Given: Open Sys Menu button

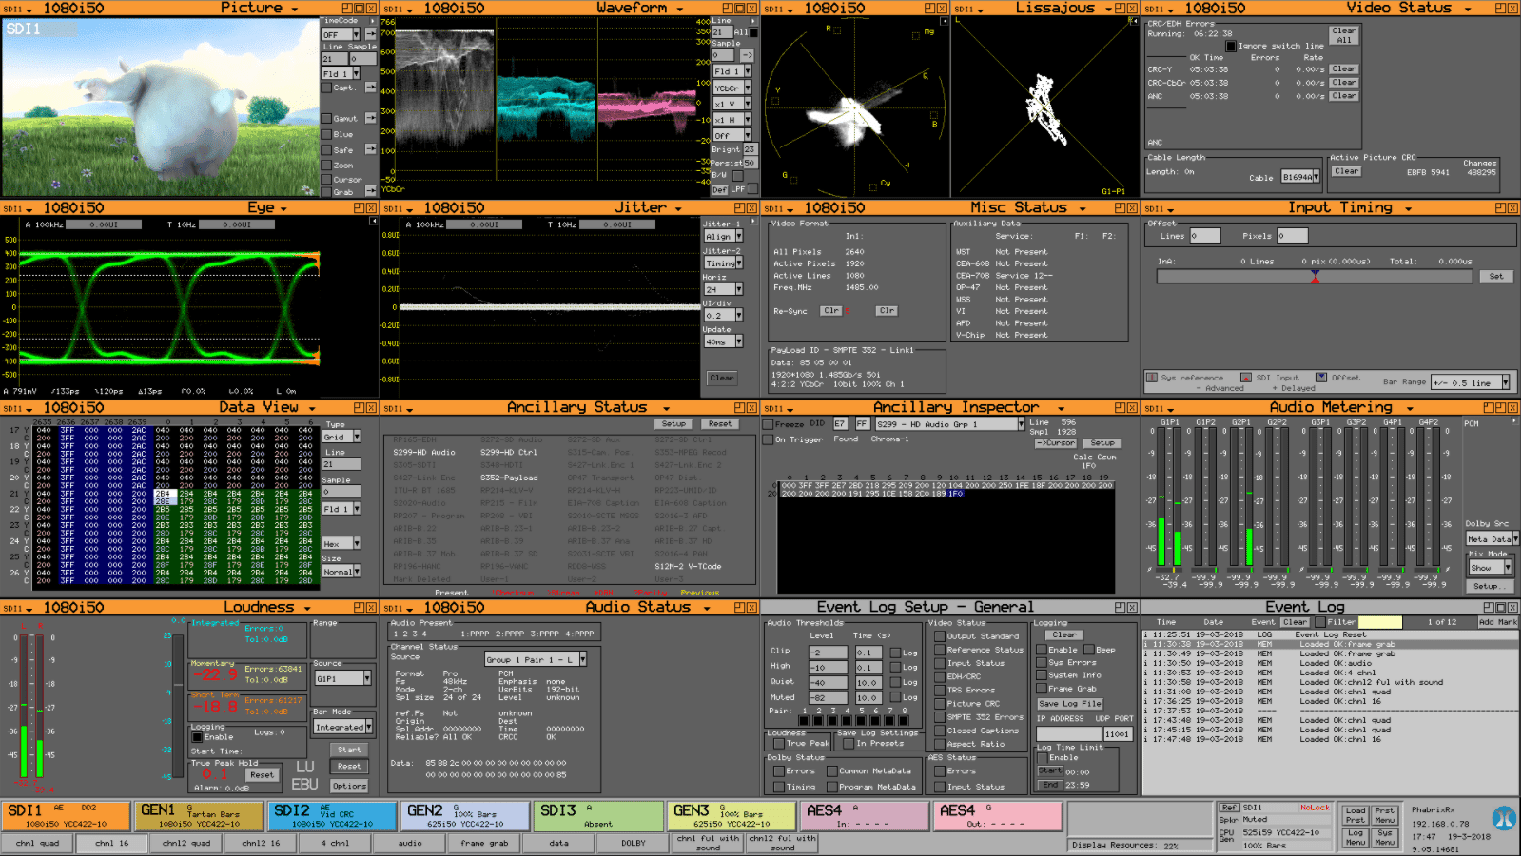Looking at the screenshot, I should point(1385,837).
